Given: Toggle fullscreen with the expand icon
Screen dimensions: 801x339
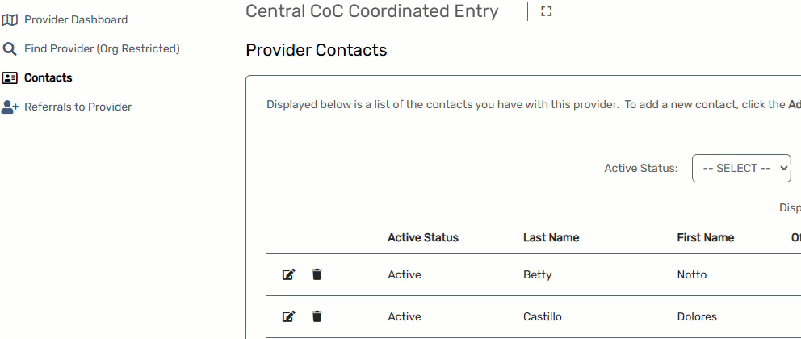Looking at the screenshot, I should pyautogui.click(x=547, y=11).
